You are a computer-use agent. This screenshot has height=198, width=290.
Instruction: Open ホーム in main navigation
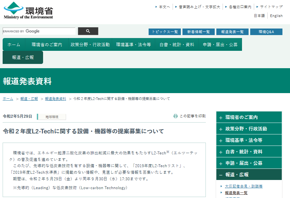click(x=14, y=45)
